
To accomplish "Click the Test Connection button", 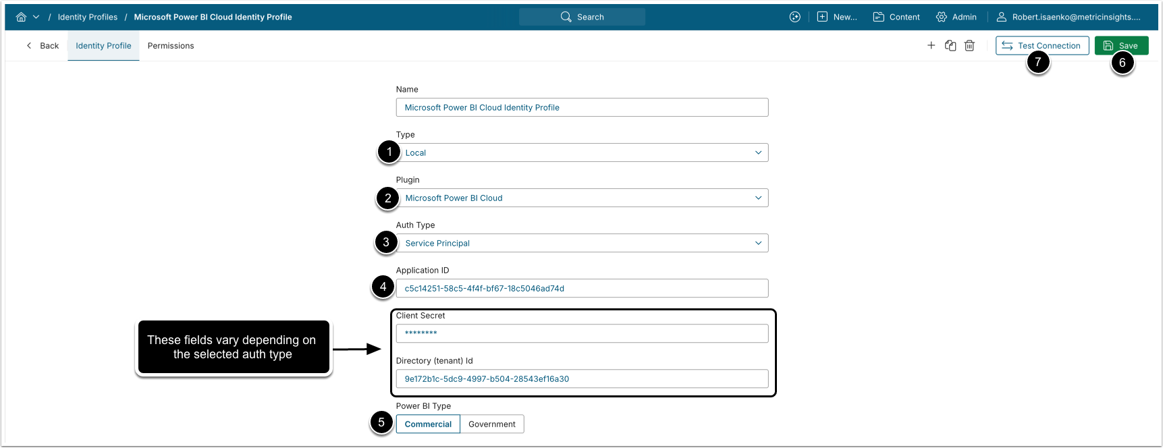I will click(1042, 45).
